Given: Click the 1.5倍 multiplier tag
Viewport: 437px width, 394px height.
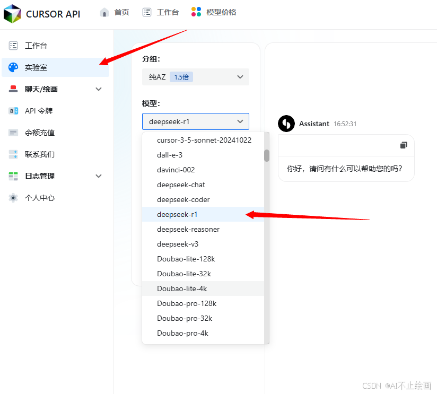Looking at the screenshot, I should click(x=181, y=77).
